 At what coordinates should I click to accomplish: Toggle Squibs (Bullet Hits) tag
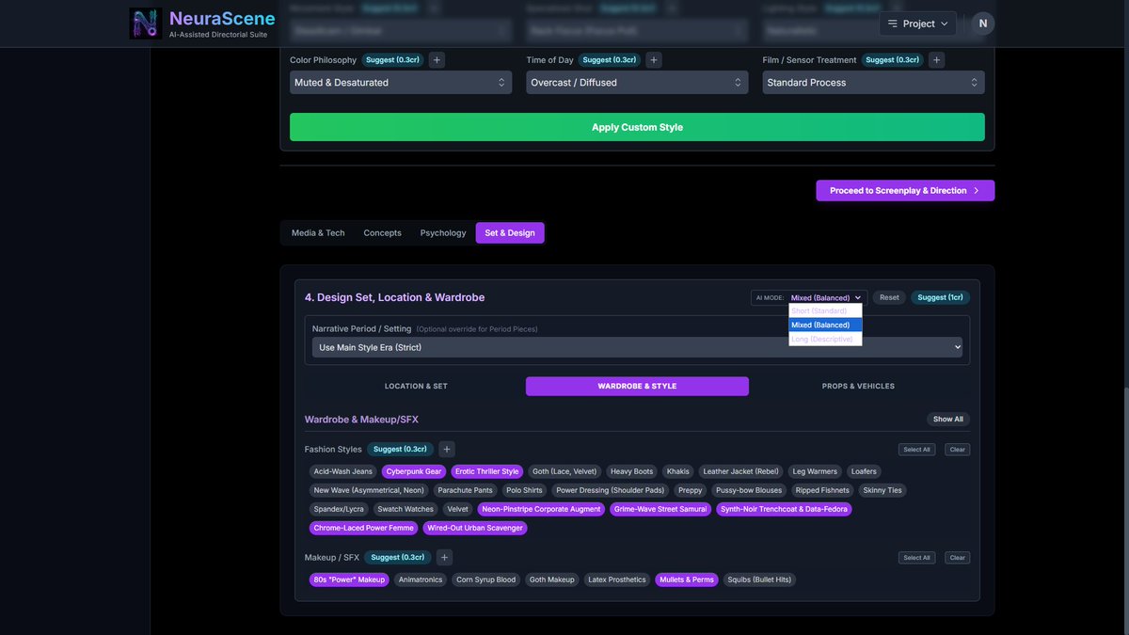(x=759, y=579)
